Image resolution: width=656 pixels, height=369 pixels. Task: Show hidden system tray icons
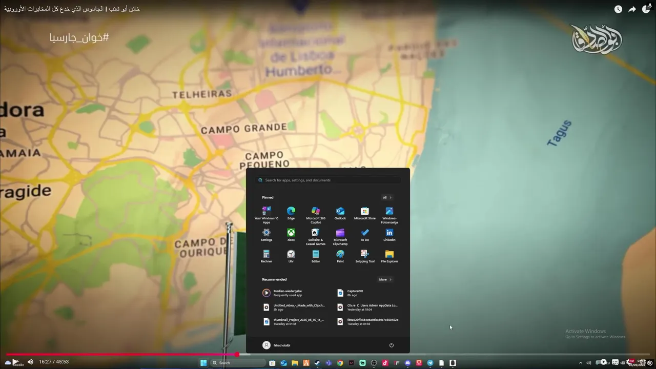[581, 363]
